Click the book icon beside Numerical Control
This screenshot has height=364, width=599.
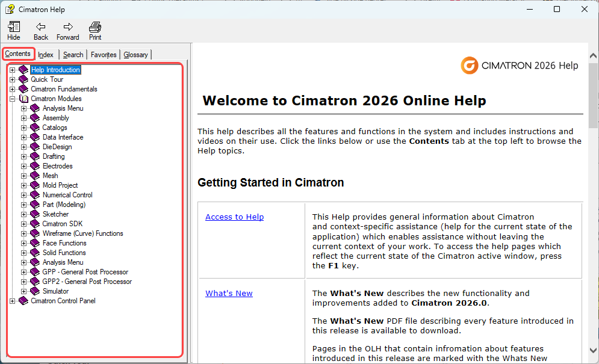point(35,195)
